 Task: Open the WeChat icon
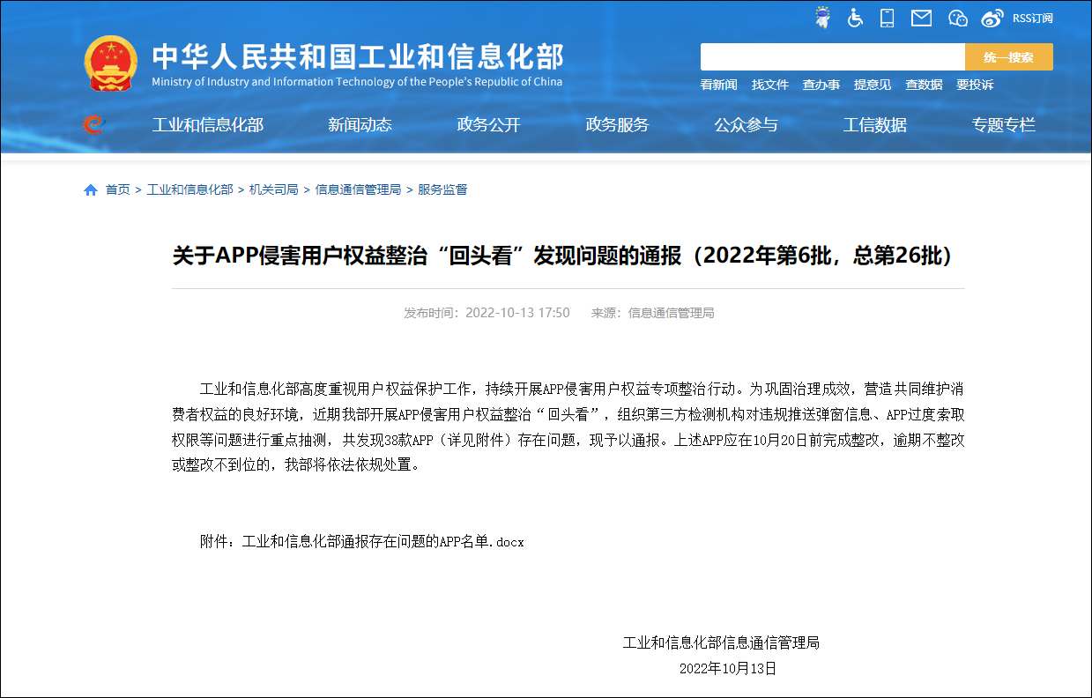point(958,18)
